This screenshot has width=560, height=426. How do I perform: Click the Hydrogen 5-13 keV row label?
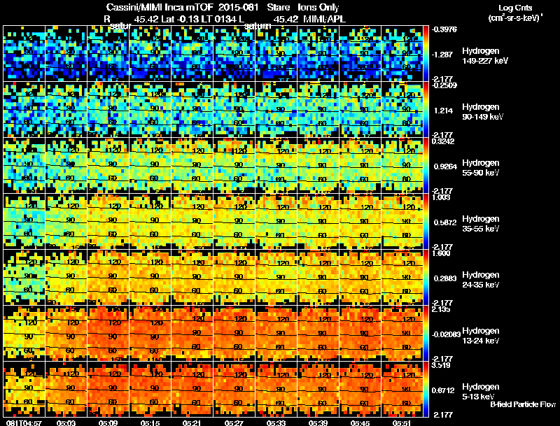pyautogui.click(x=481, y=392)
